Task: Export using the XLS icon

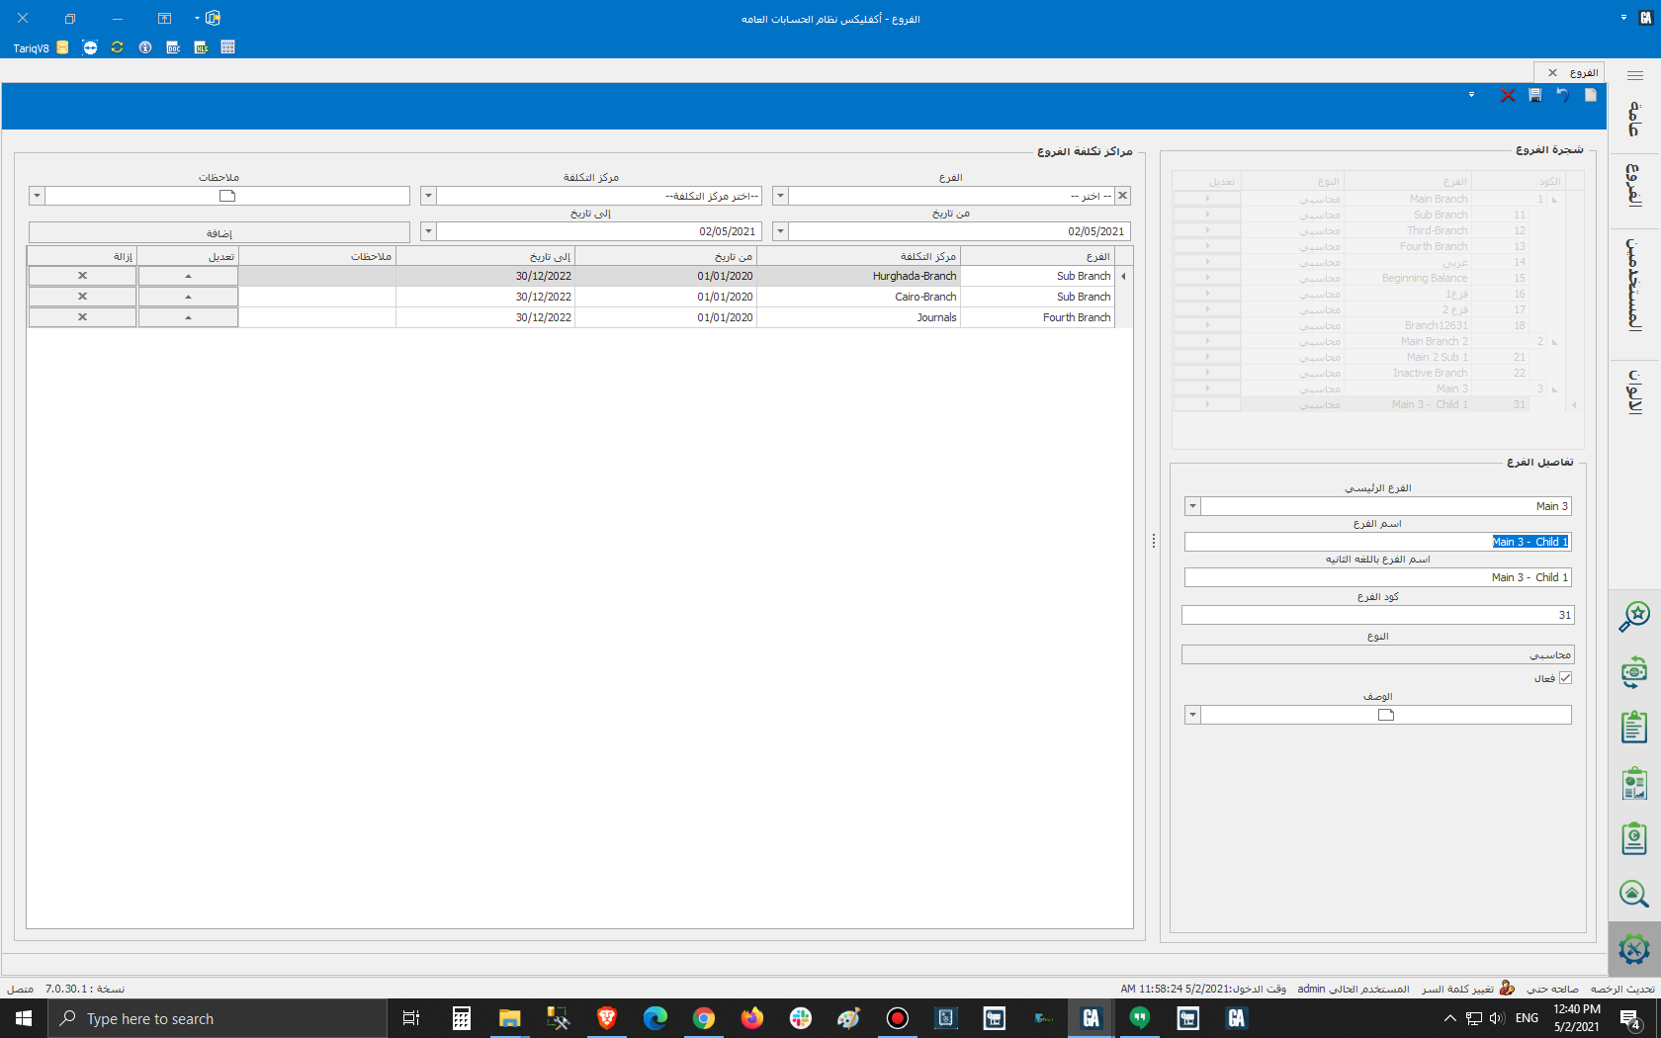Action: [x=201, y=47]
